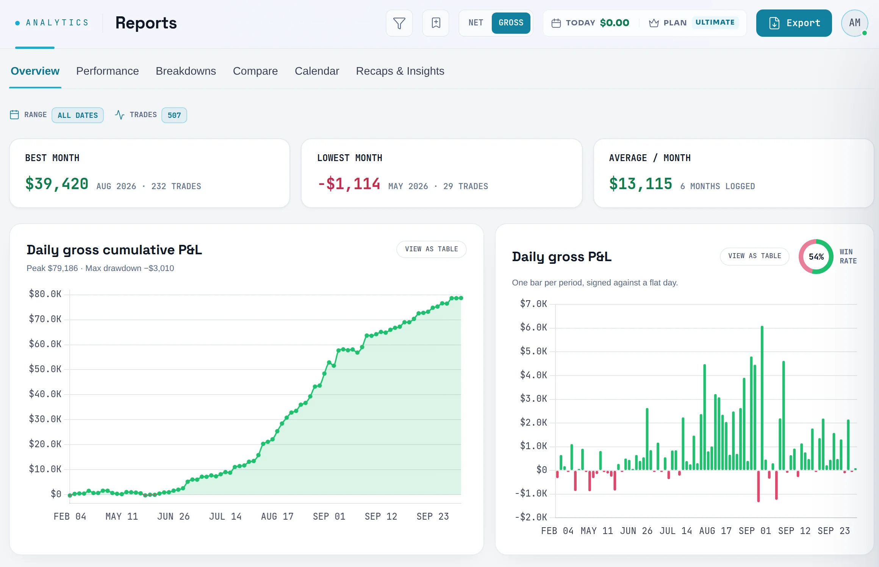
Task: Open the Performance tab
Action: click(x=108, y=71)
